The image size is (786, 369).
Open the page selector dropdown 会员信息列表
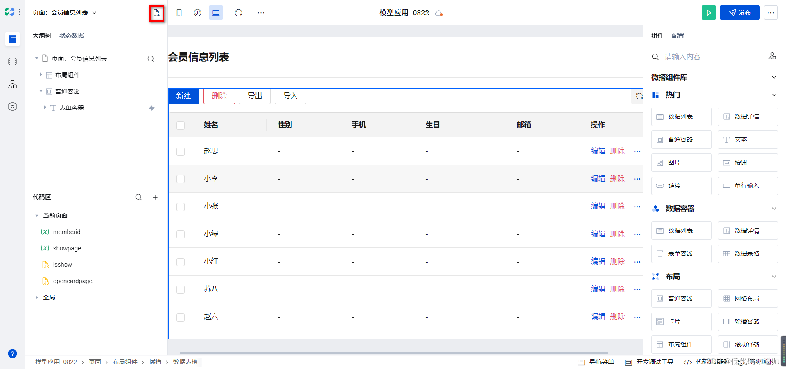click(x=65, y=13)
